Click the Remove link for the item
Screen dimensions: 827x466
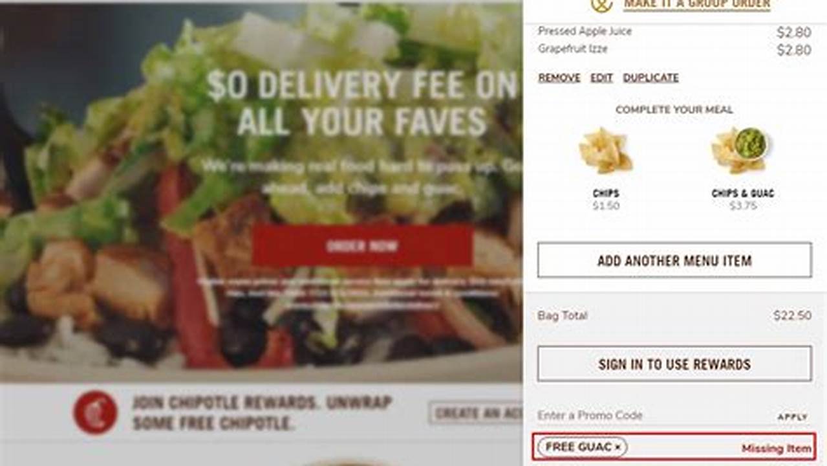tap(559, 78)
